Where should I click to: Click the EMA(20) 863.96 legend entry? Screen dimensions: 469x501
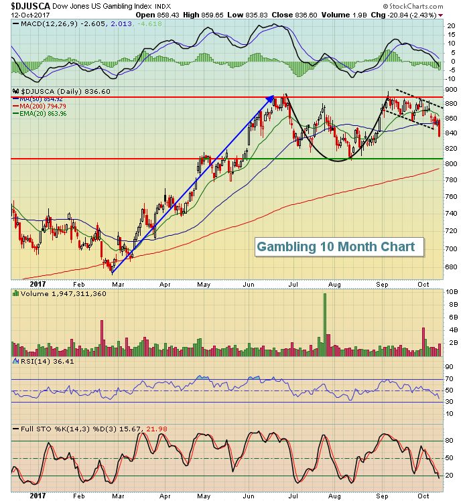coord(40,114)
